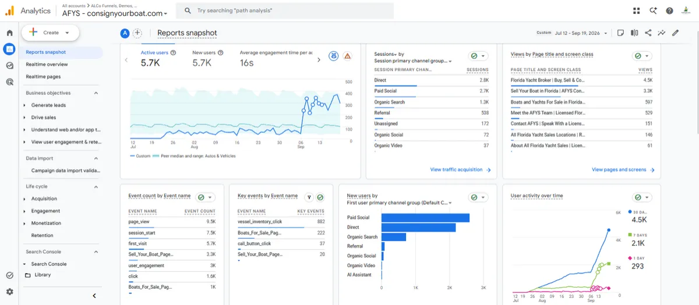Viewport: 699px width, 305px height.
Task: Click the Edit comparisons columns icon
Action: tap(634, 33)
